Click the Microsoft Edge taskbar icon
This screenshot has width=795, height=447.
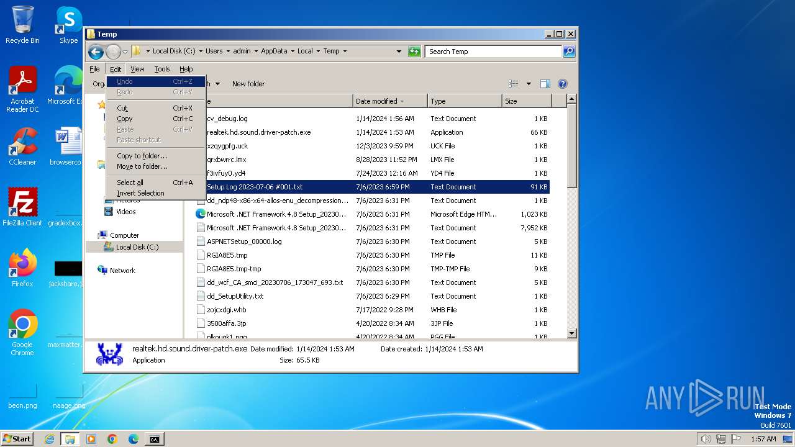tap(134, 439)
